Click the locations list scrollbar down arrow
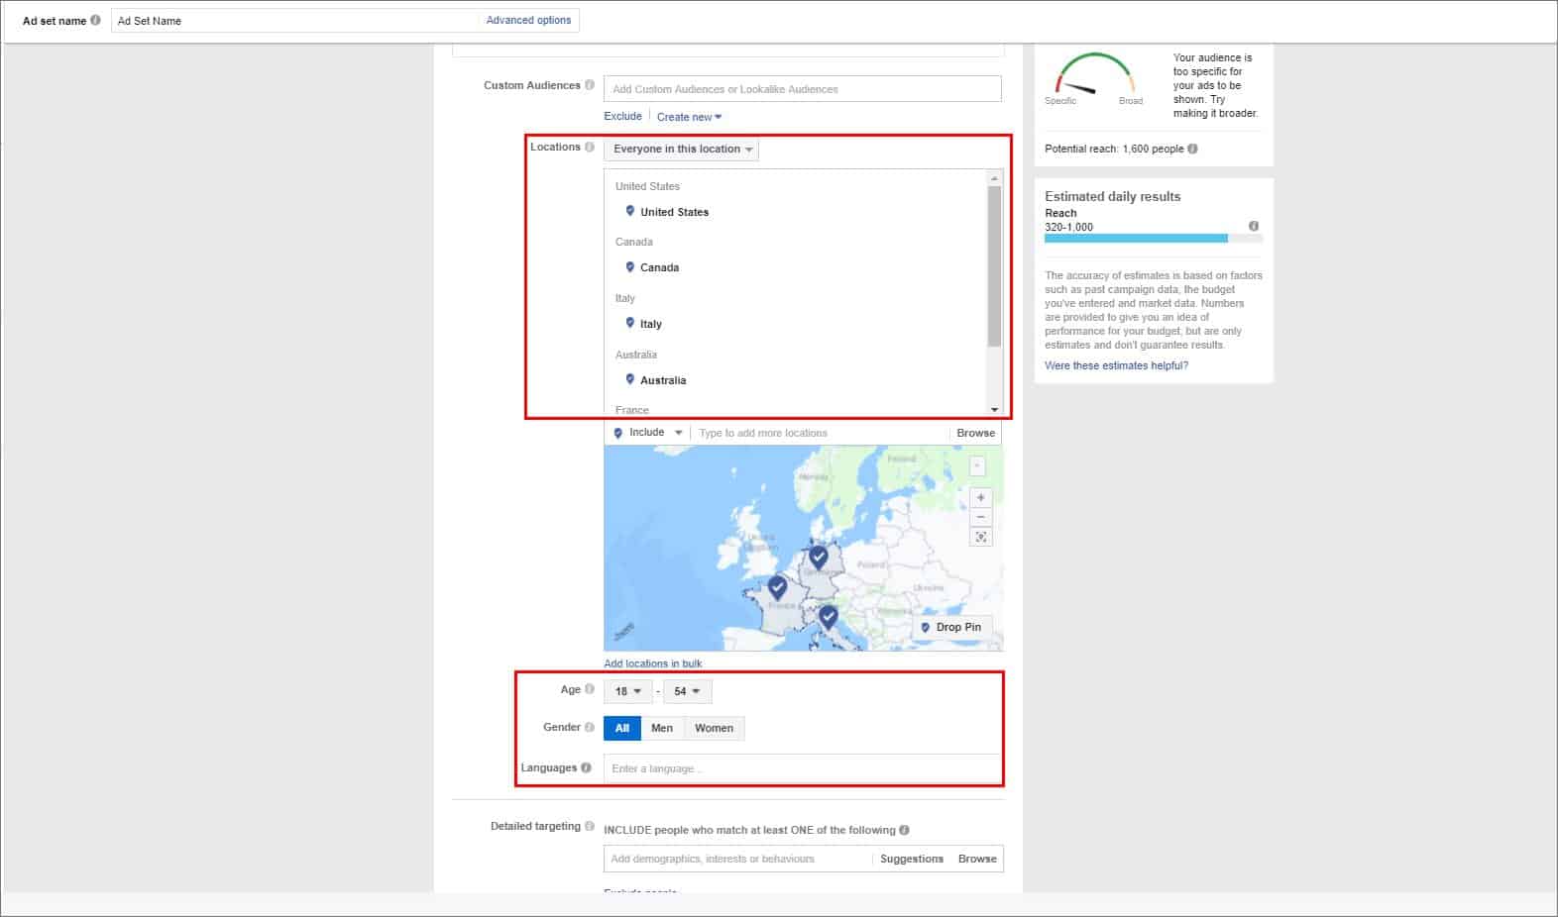 pyautogui.click(x=994, y=410)
